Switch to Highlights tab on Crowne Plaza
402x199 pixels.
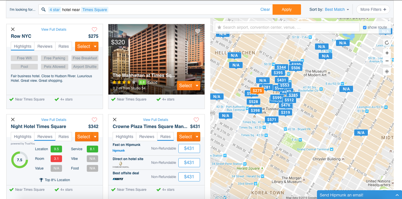coord(124,137)
